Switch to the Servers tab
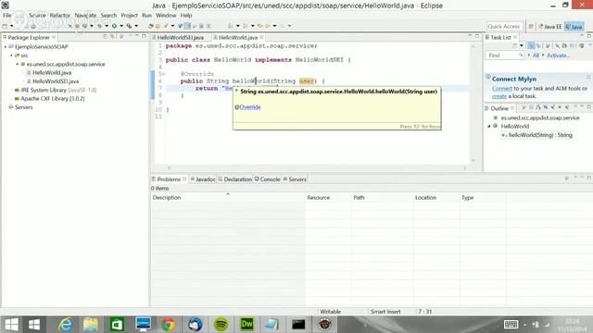Image resolution: width=593 pixels, height=333 pixels. pyautogui.click(x=295, y=179)
